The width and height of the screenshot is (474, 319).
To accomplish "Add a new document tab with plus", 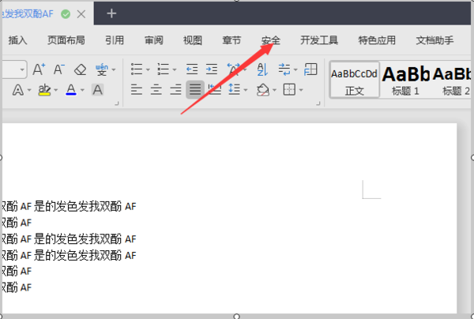I will [x=111, y=13].
